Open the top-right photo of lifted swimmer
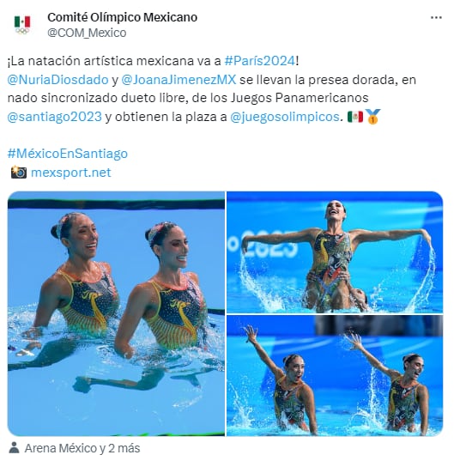Screen dimensions: 454x467 click(x=335, y=252)
